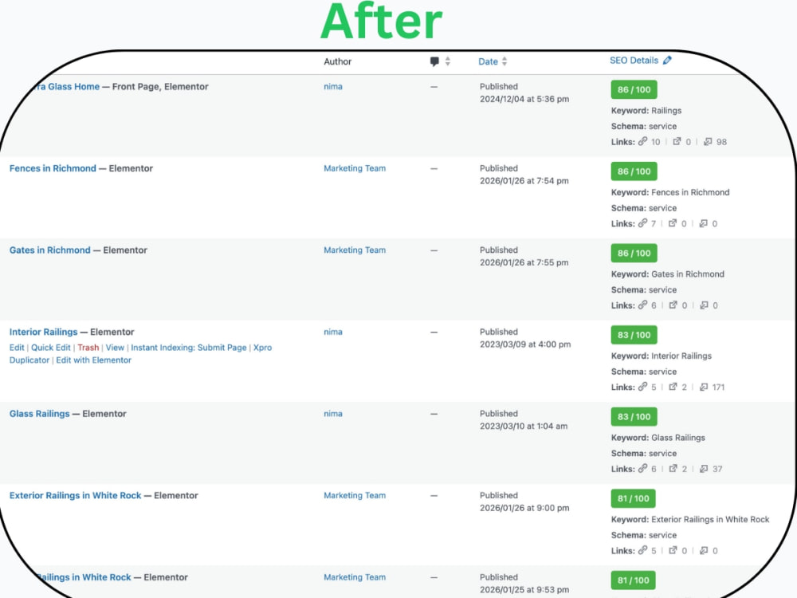This screenshot has height=598, width=797.
Task: Click the 86/100 score for Fences in Richmond
Action: pyautogui.click(x=634, y=171)
